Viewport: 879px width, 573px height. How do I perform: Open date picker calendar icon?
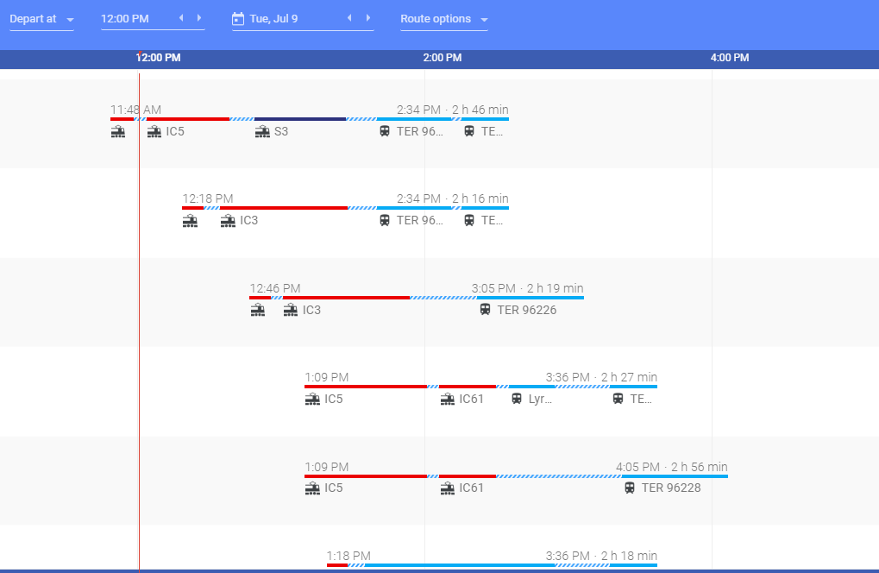coord(239,19)
